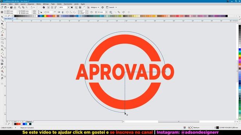Select the Zoom tool in toolbox

coord(2,28)
